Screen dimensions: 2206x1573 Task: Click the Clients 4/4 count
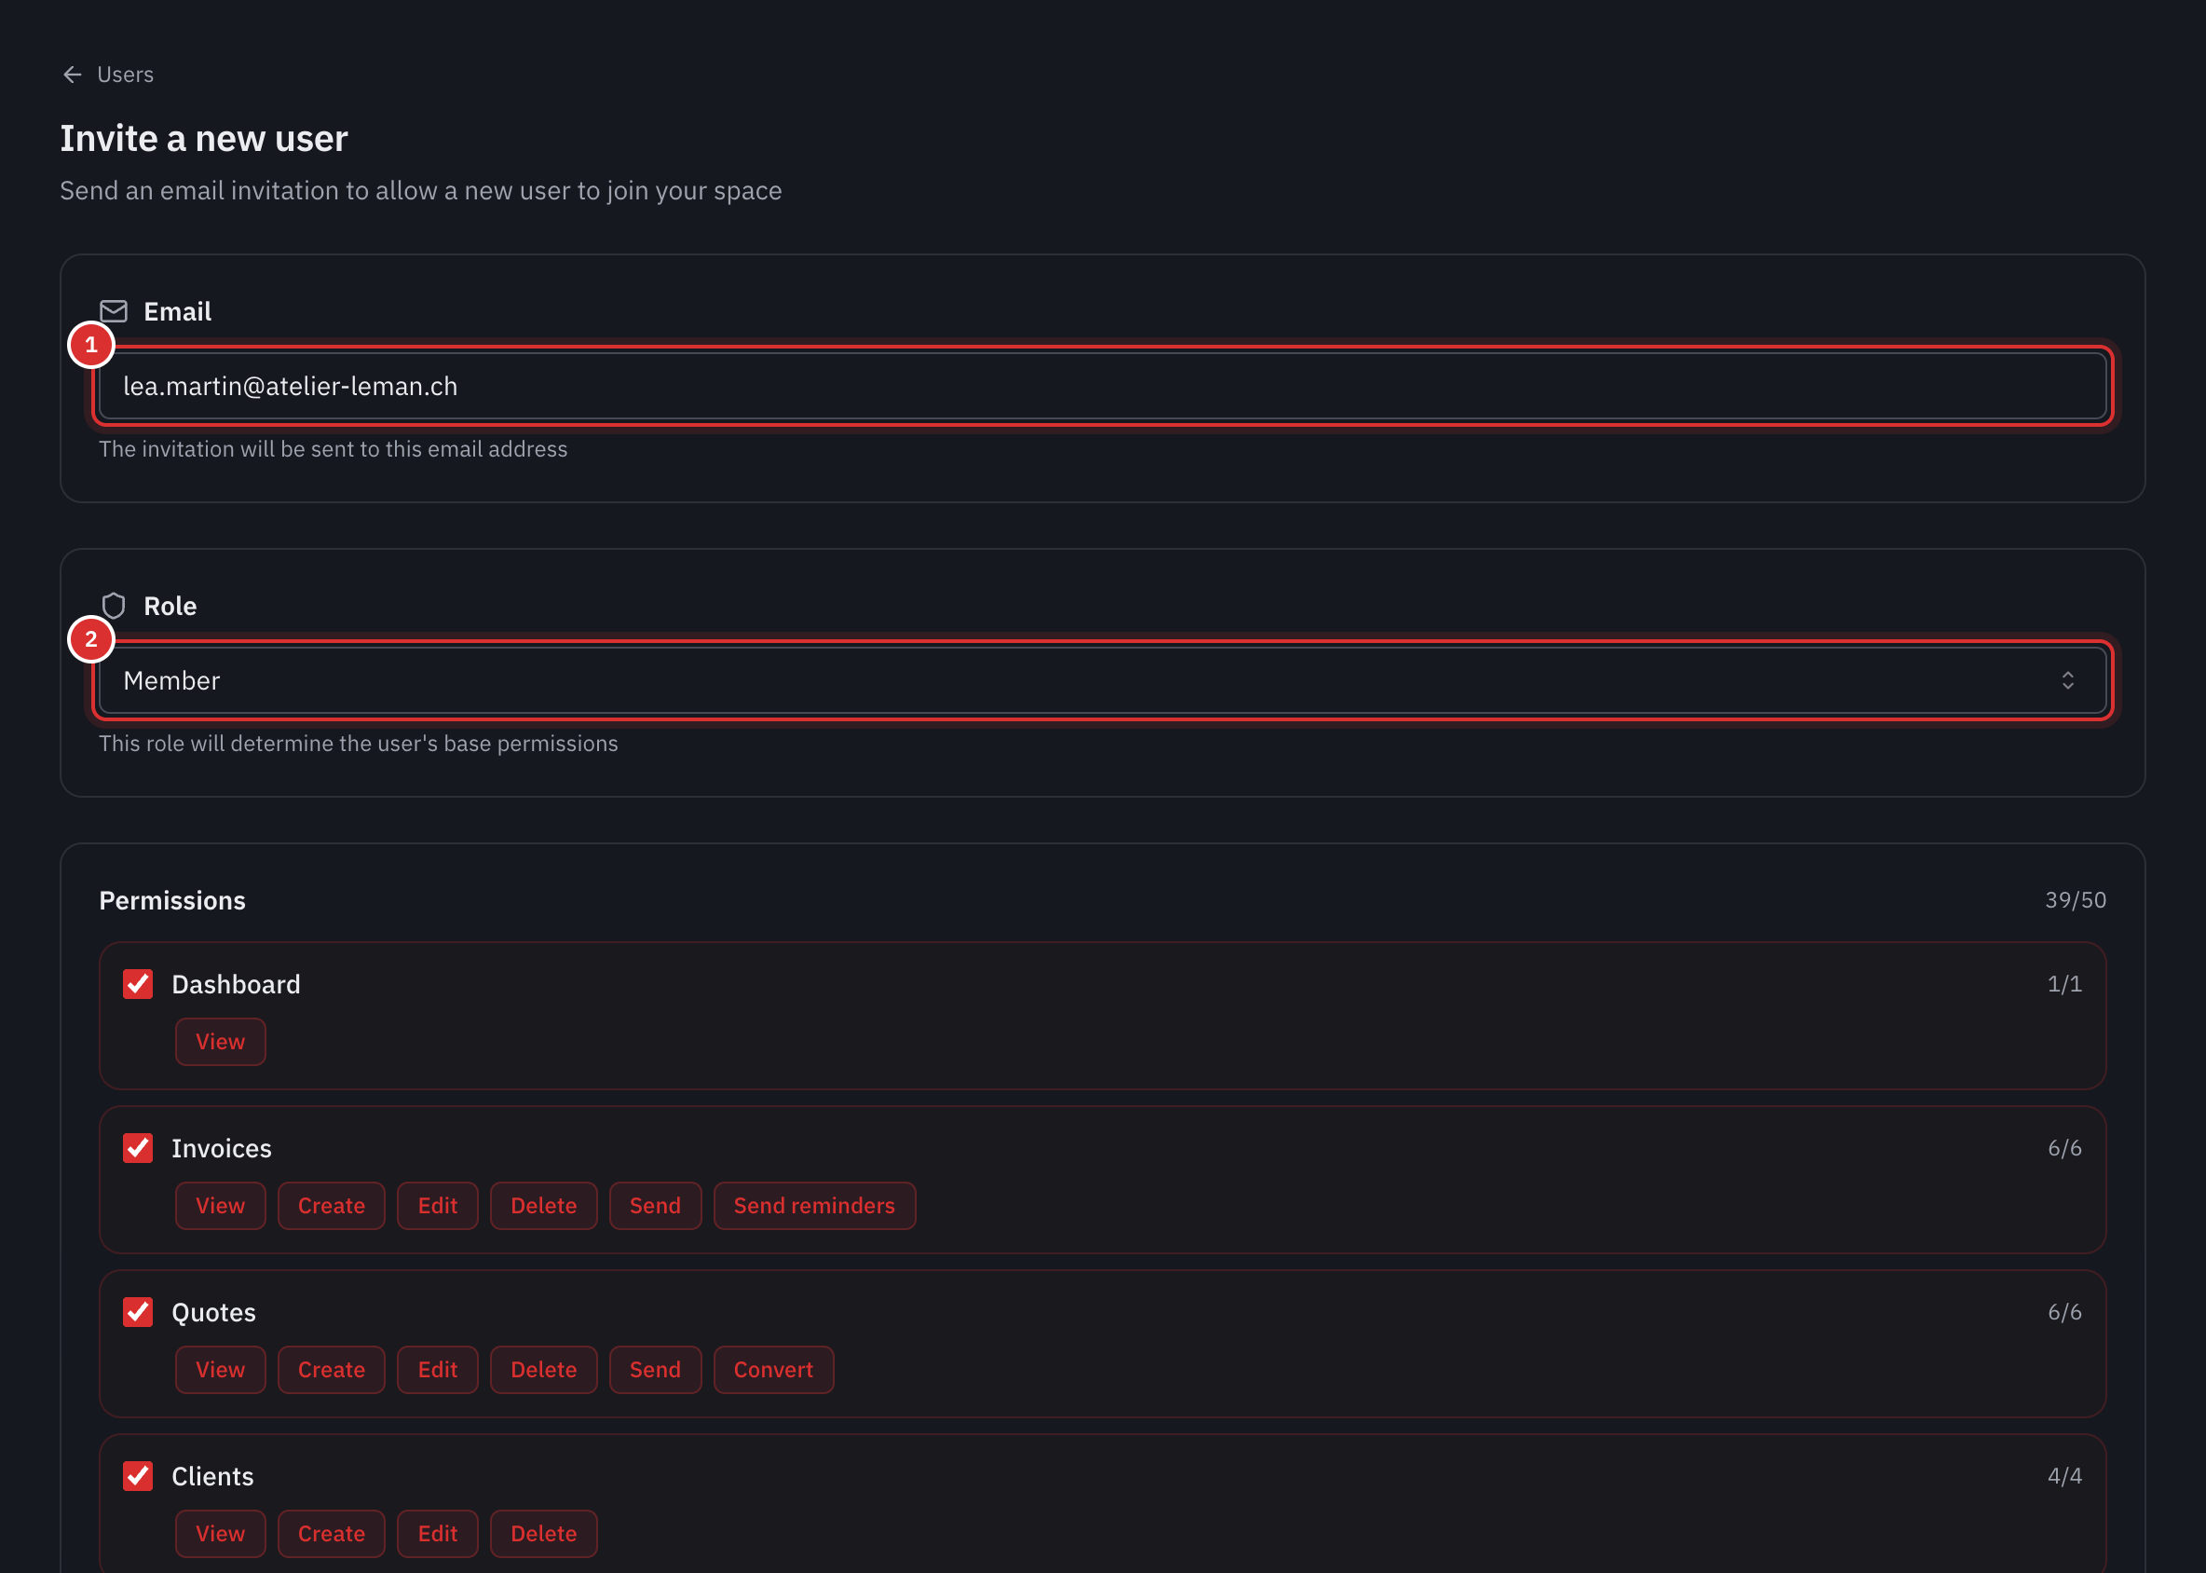tap(2063, 1475)
